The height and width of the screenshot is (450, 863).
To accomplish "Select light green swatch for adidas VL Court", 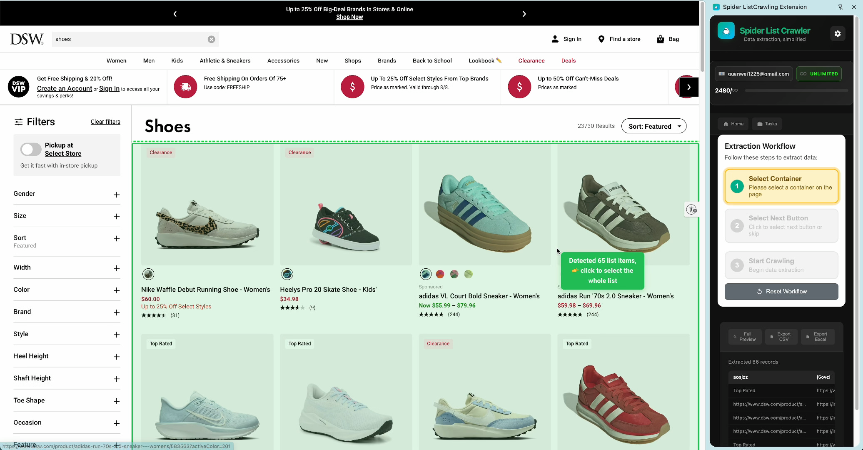I will (469, 274).
